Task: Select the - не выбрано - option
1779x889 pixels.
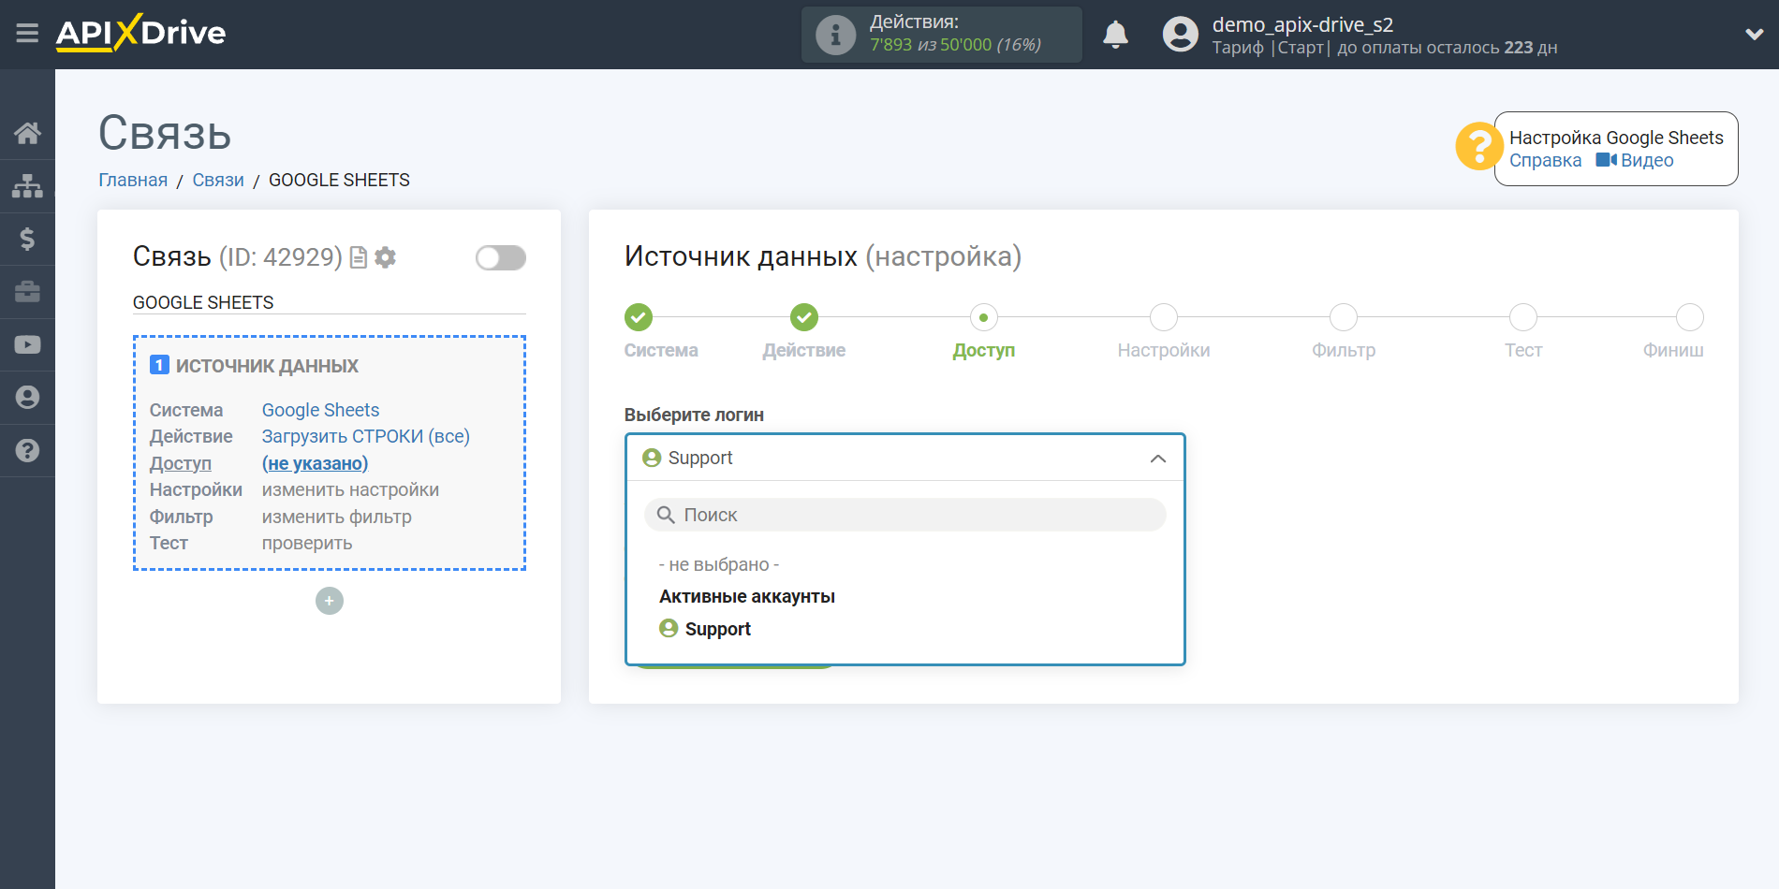Action: click(x=719, y=564)
